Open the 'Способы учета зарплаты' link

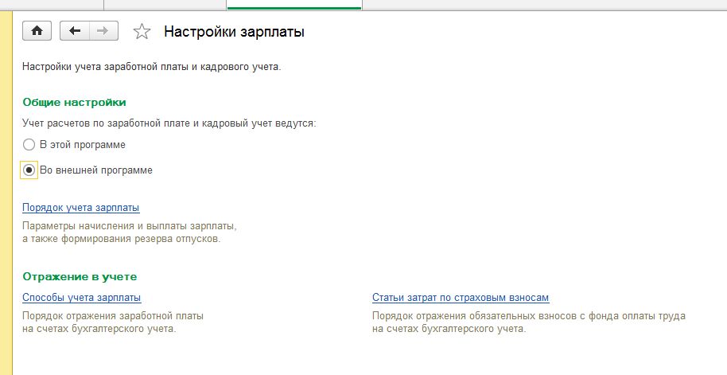click(81, 298)
